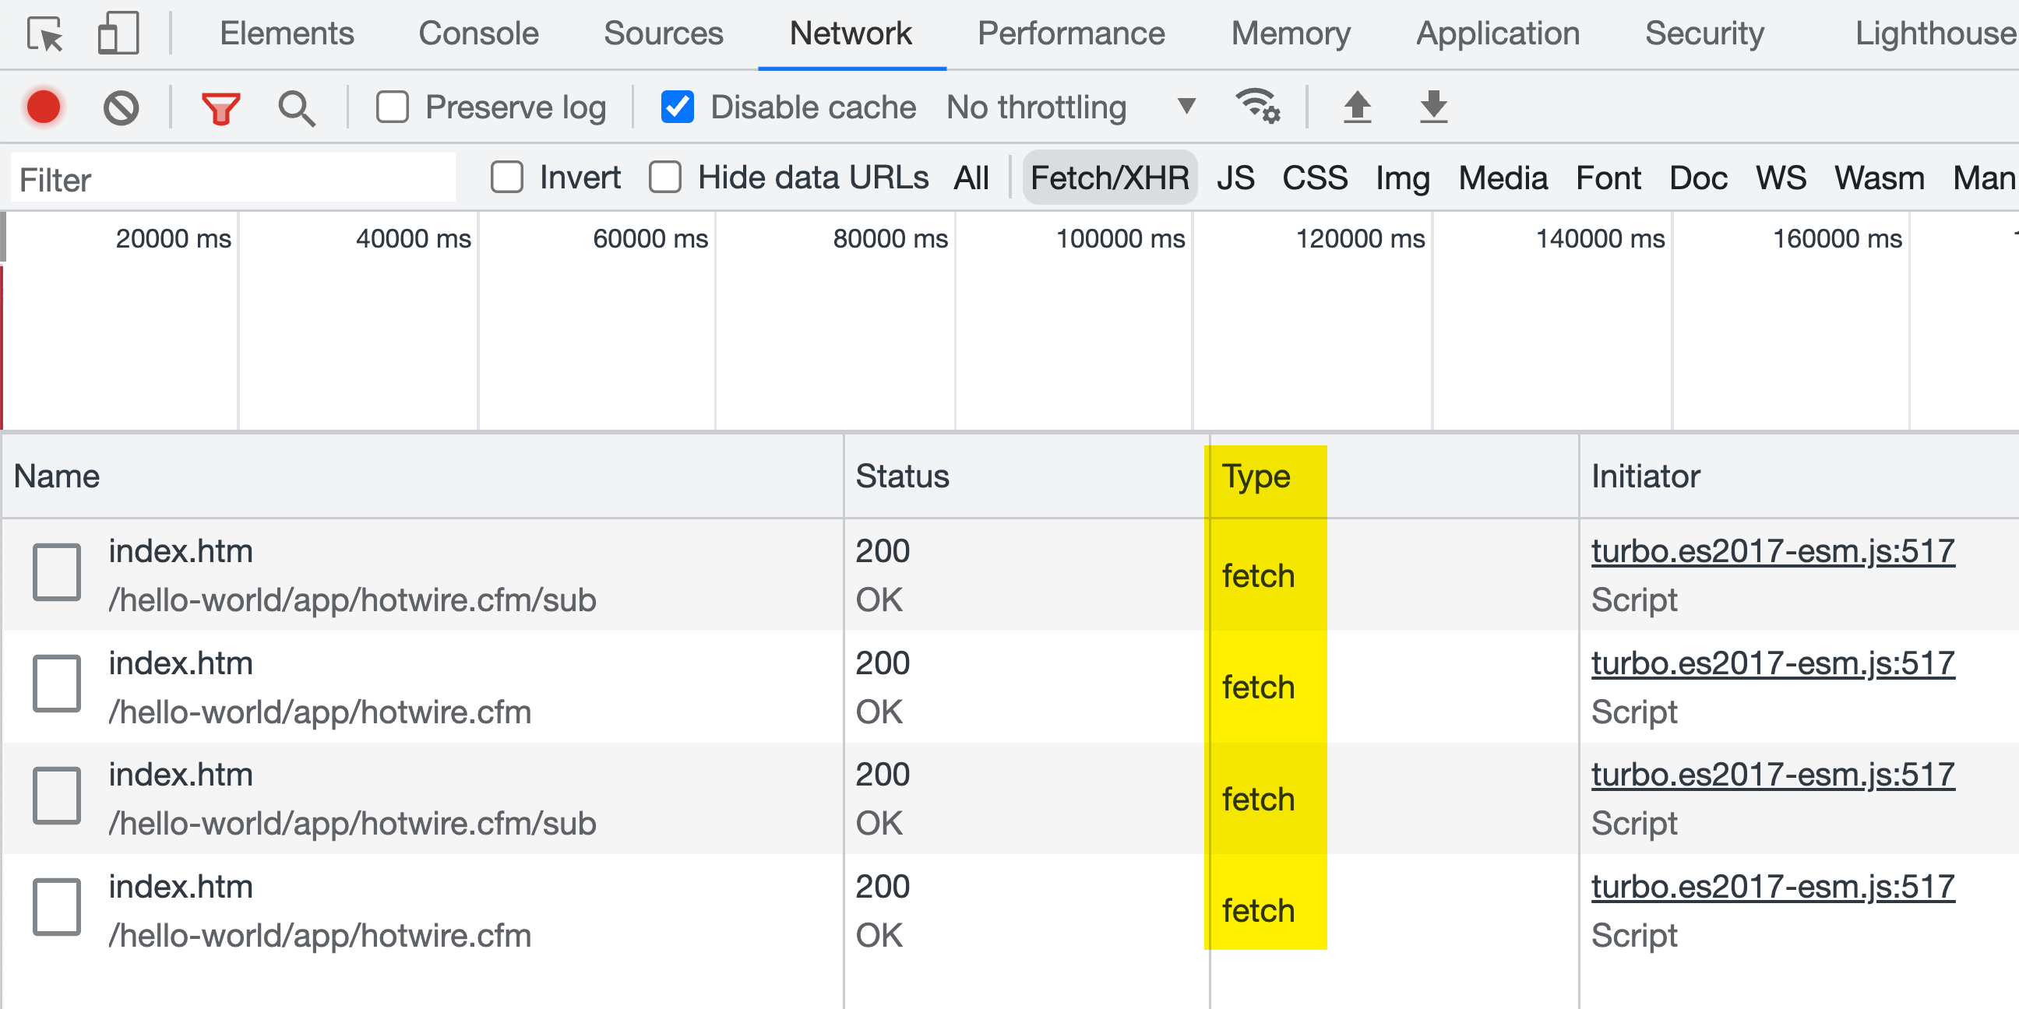The height and width of the screenshot is (1009, 2019).
Task: Select the JS request type filter
Action: coord(1235,178)
